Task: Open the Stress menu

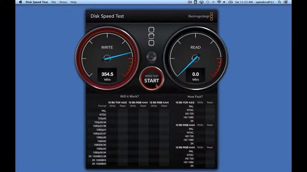Action: tap(63, 2)
